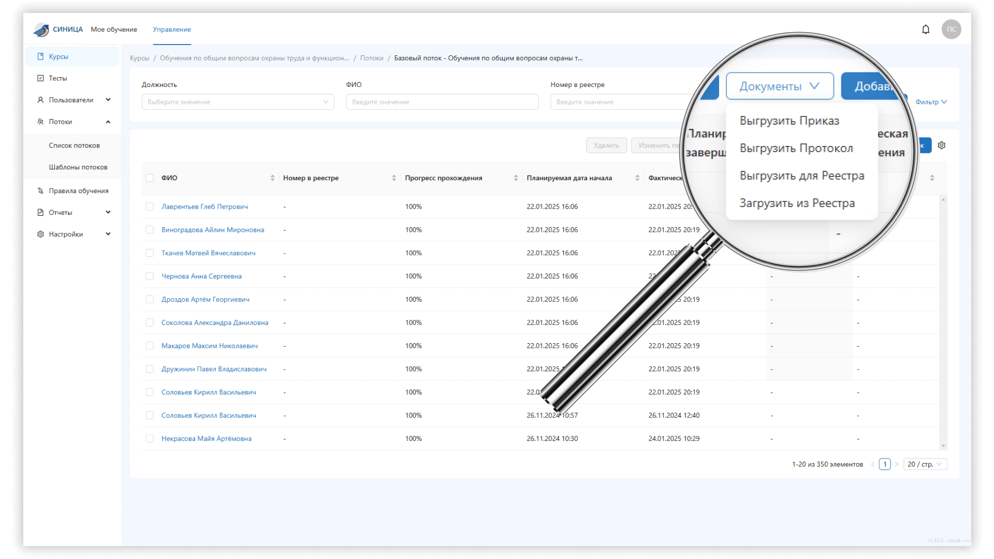The image size is (994, 559).
Task: Open Курсы in the sidebar
Action: click(x=59, y=56)
